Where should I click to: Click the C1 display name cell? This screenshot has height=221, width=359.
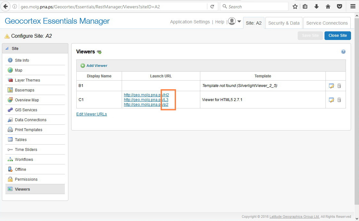click(99, 100)
